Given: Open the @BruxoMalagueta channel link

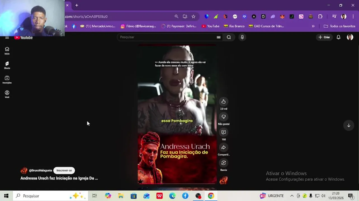Looking at the screenshot, I should (41, 170).
